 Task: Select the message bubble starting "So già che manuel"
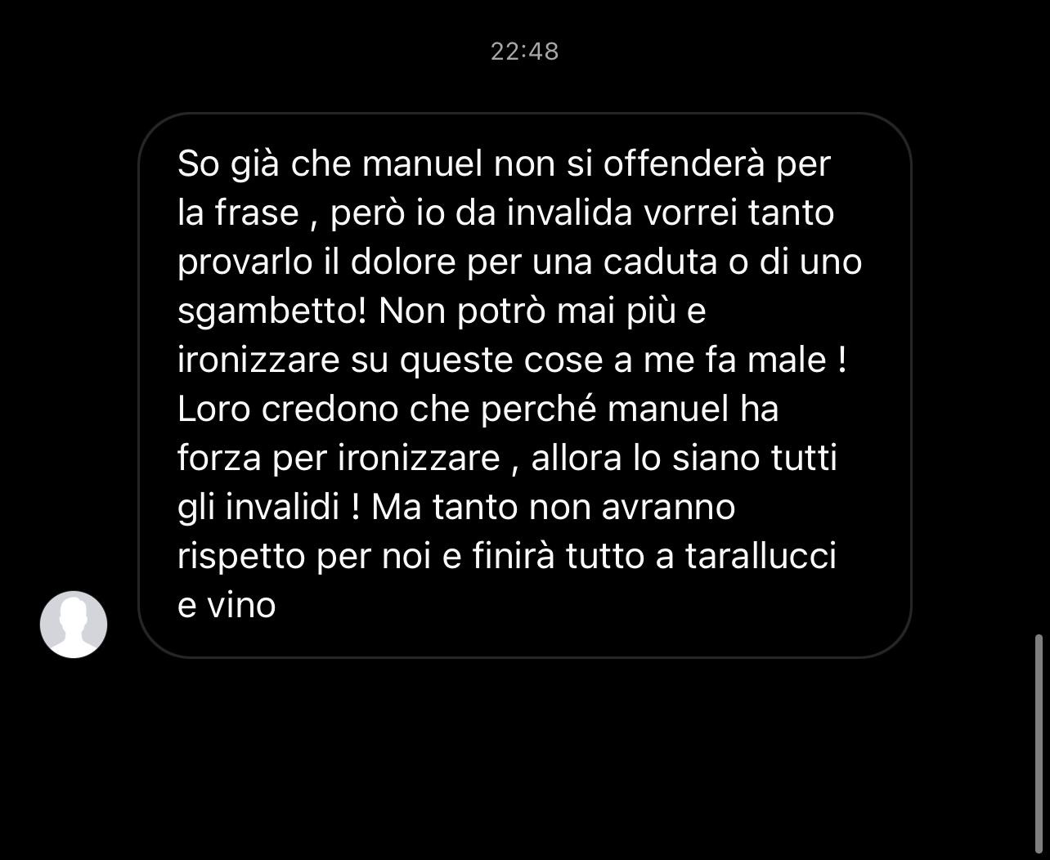coord(525,385)
